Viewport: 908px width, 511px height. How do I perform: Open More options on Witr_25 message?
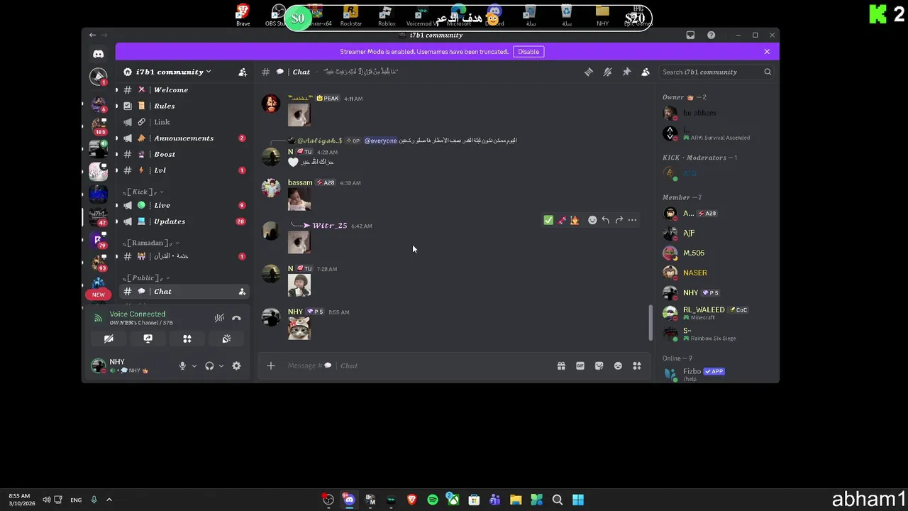coord(632,220)
